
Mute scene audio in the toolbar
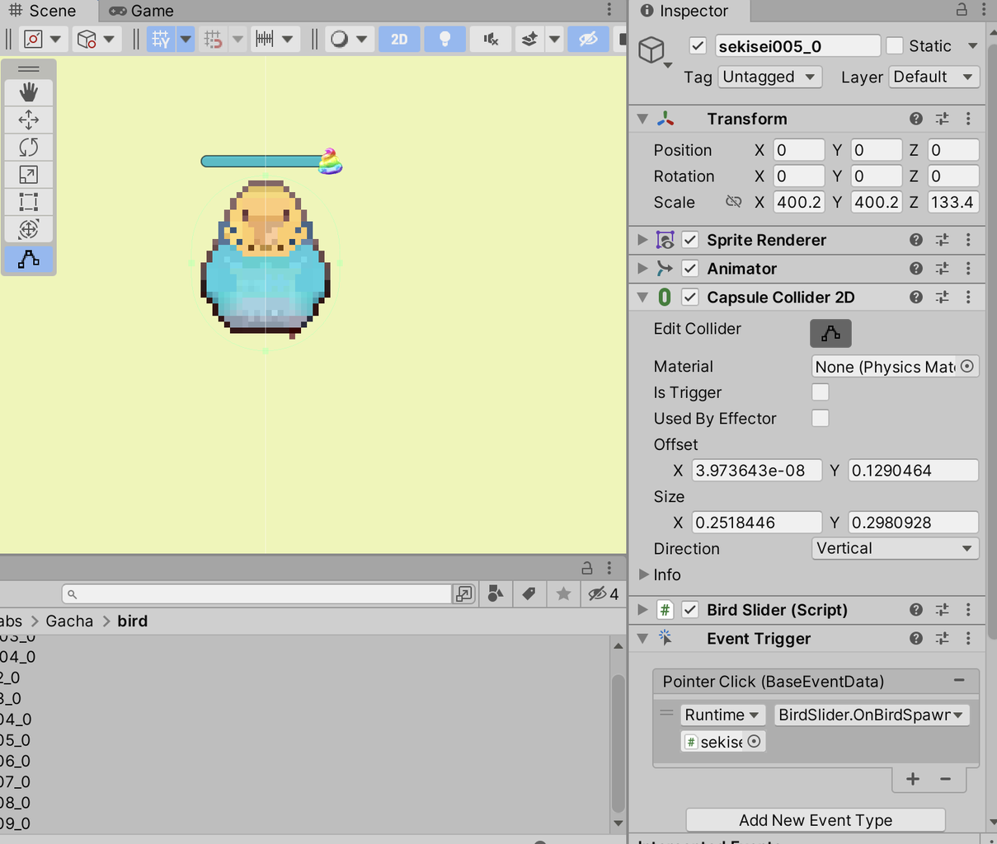tap(490, 38)
